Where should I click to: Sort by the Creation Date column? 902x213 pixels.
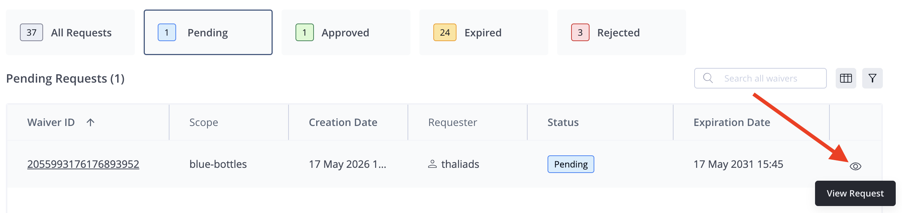[343, 122]
